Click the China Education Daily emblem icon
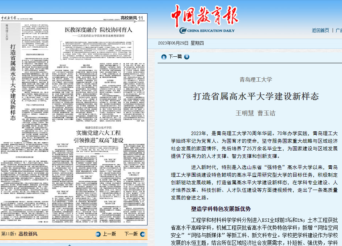The image size is (342, 246). pos(184,31)
